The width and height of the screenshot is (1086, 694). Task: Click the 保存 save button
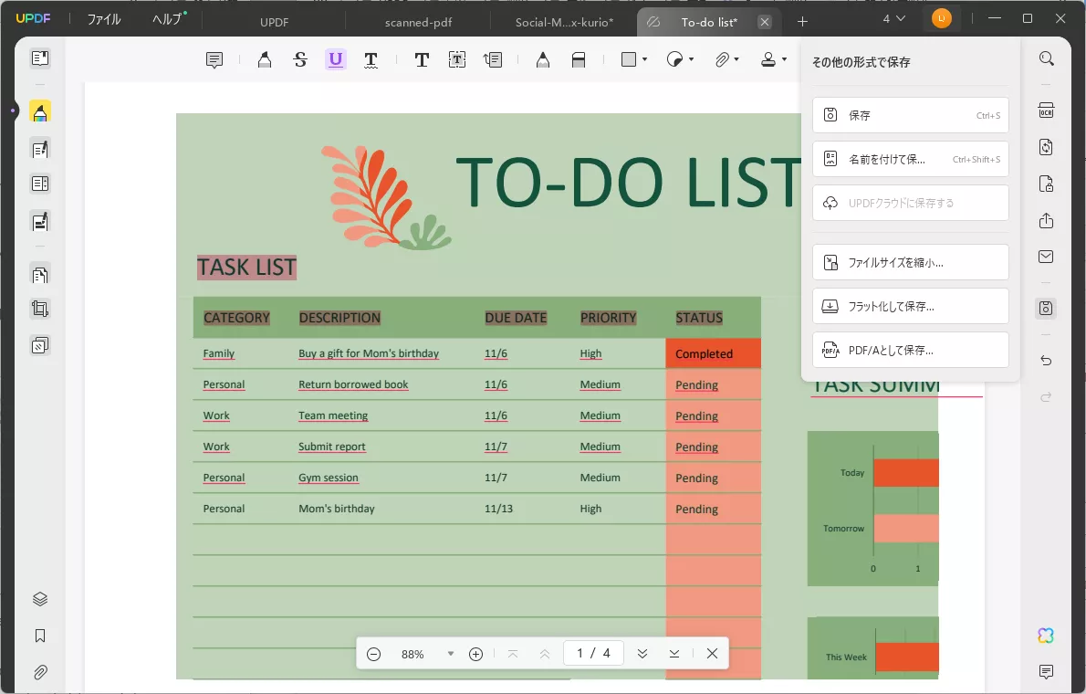(x=910, y=115)
